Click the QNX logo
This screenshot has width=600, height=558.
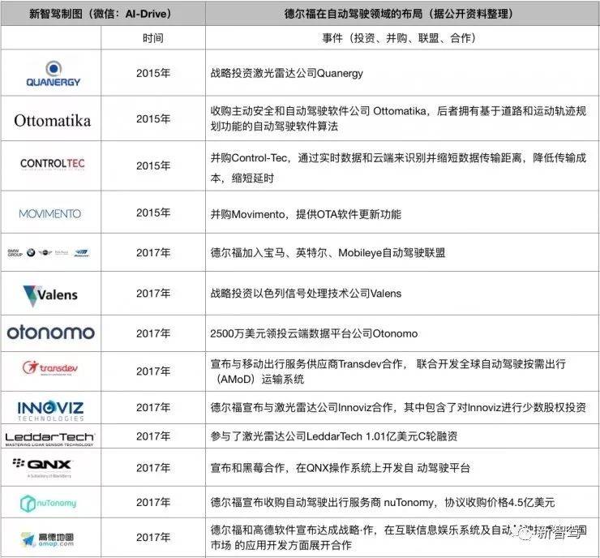41,468
